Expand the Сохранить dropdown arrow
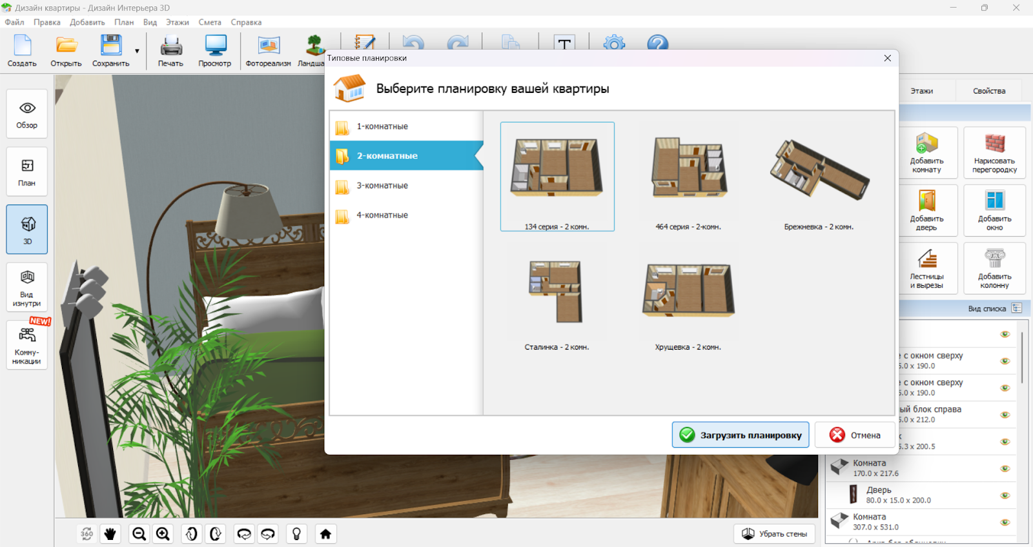The height and width of the screenshot is (547, 1033). [x=137, y=51]
